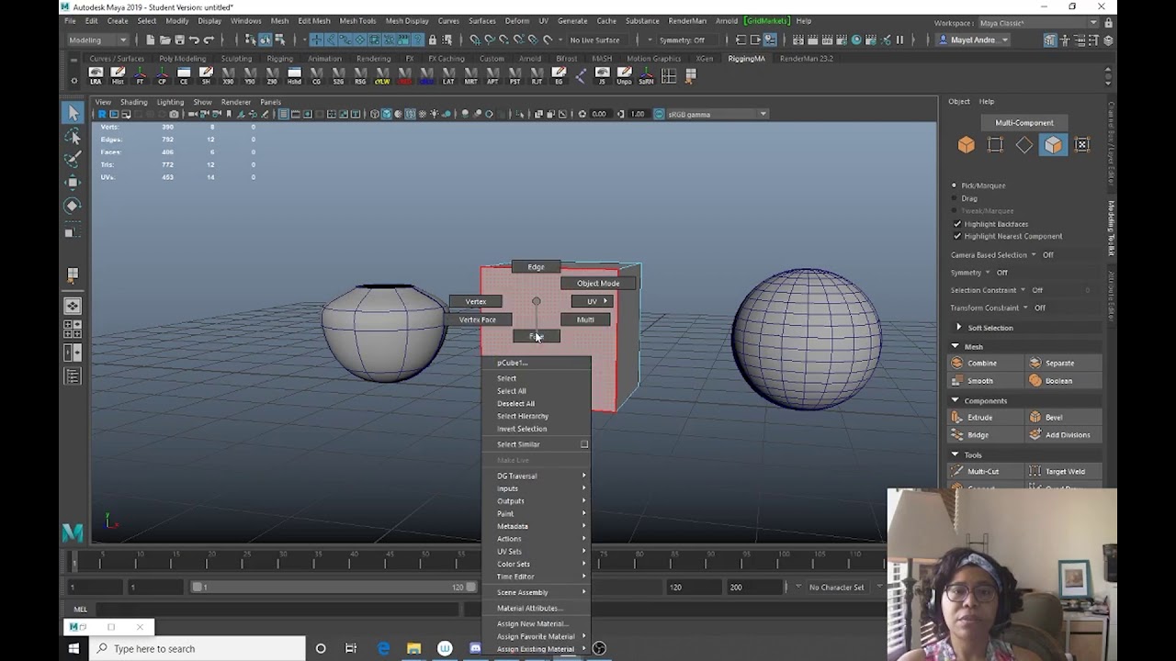
Task: Click the Save Scene icon
Action: [x=179, y=39]
